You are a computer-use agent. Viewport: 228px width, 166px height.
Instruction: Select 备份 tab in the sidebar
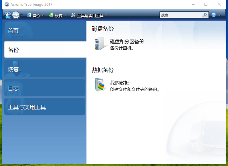point(45,50)
